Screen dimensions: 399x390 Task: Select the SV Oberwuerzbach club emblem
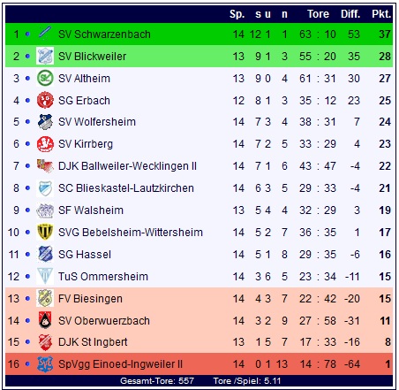pyautogui.click(x=45, y=320)
